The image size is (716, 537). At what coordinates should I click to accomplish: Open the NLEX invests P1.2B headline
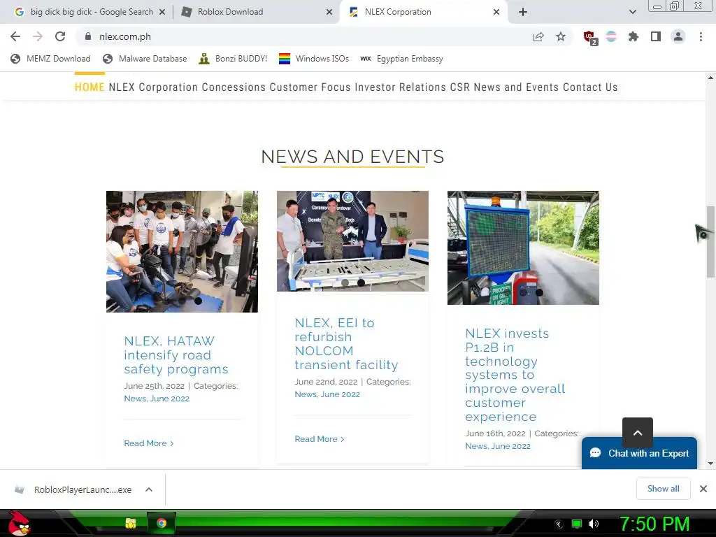(x=515, y=375)
